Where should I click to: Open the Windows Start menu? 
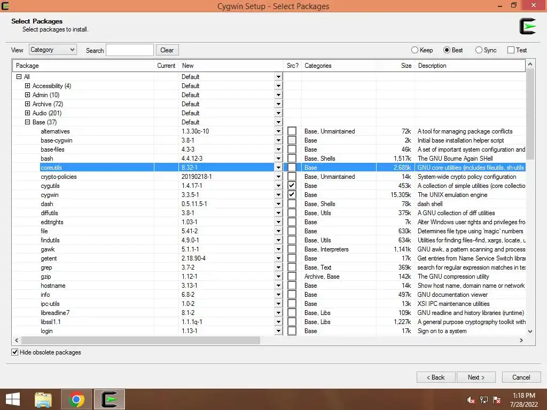[13, 399]
